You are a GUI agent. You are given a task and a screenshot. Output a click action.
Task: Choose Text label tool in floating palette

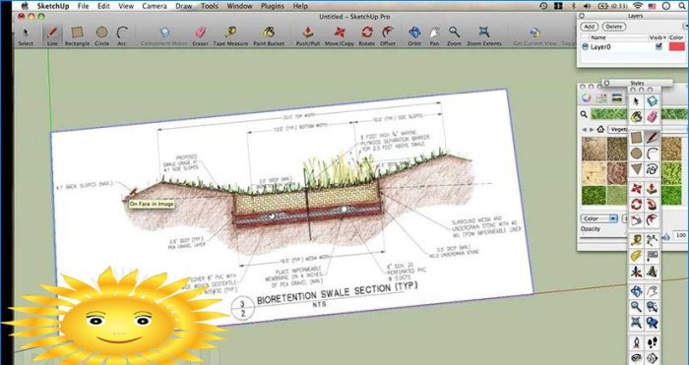652,256
